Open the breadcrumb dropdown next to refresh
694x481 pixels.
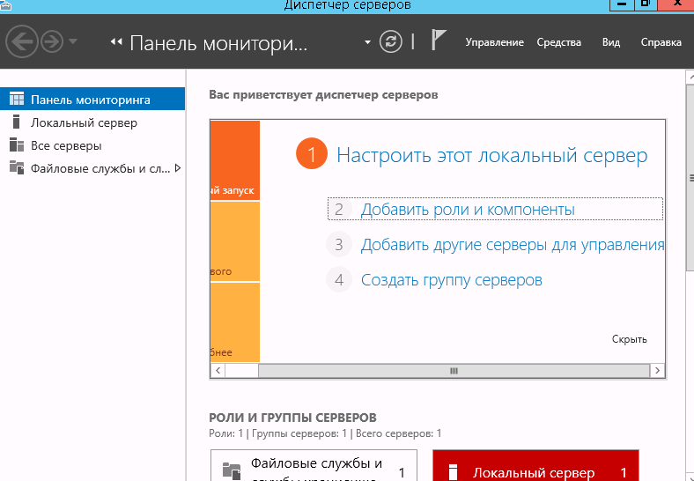tap(367, 42)
